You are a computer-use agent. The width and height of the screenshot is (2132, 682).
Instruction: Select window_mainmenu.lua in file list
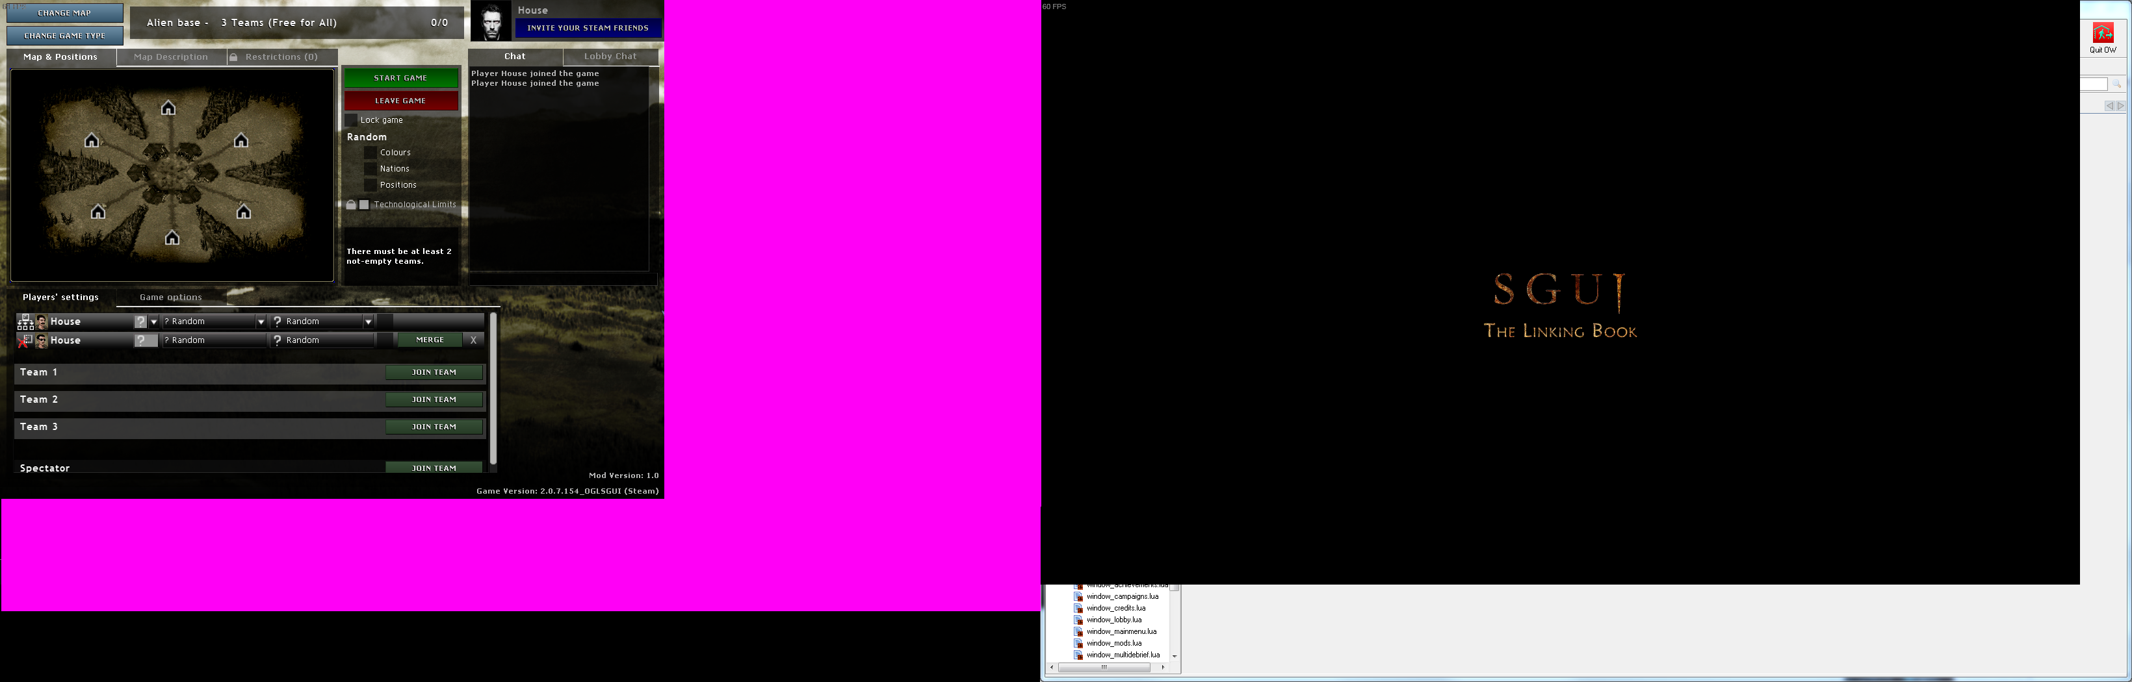point(1121,631)
